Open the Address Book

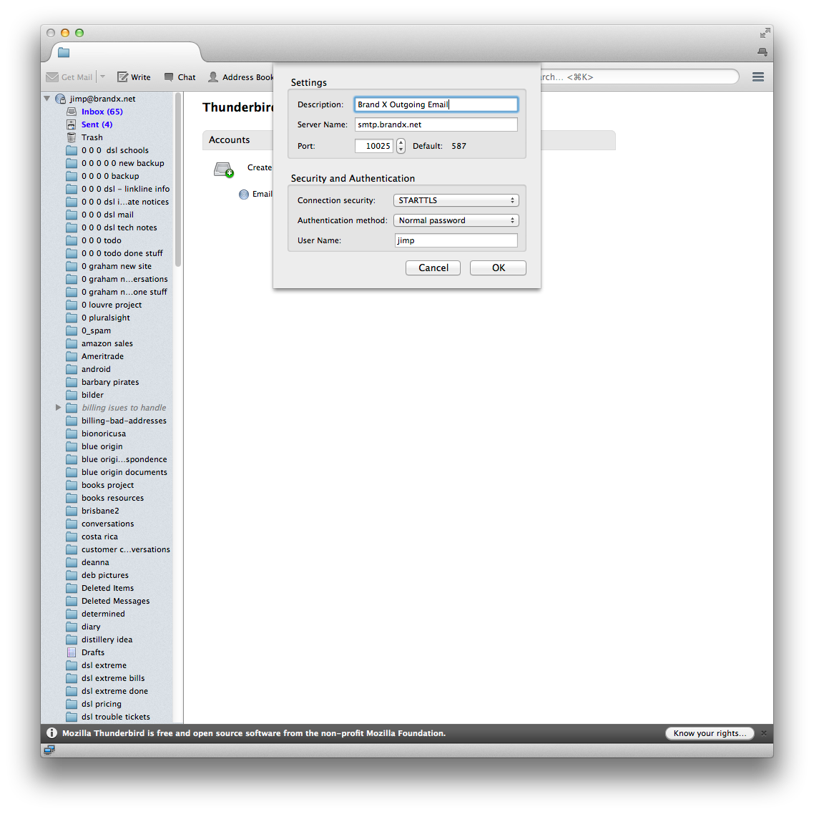(x=241, y=77)
